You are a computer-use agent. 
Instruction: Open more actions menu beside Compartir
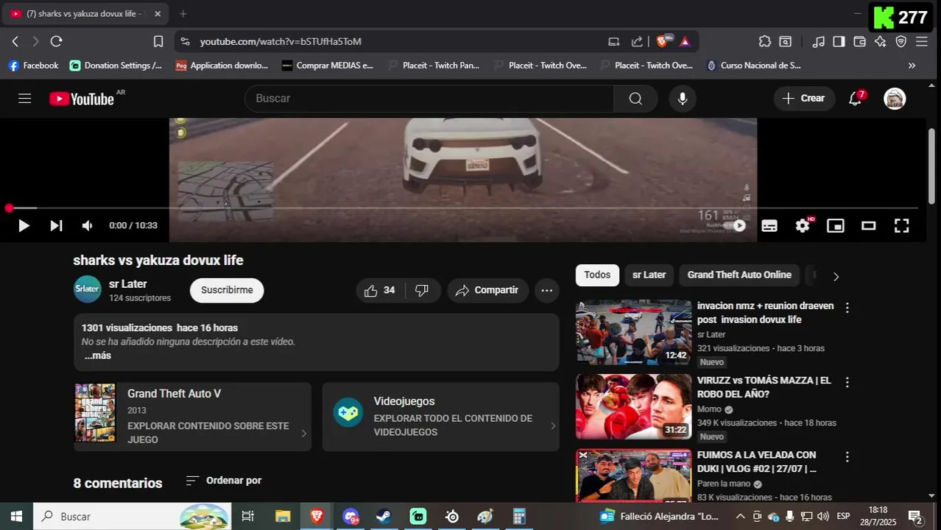click(546, 291)
